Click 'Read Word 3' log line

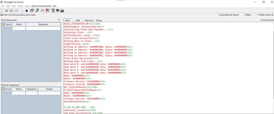tap(95, 73)
